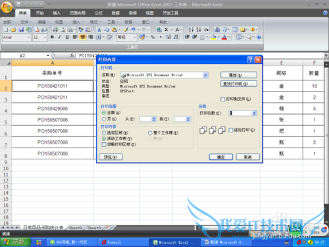The height and width of the screenshot is (247, 329).
Task: Click the Sort Ascending A-Z icon
Action: coord(191,30)
